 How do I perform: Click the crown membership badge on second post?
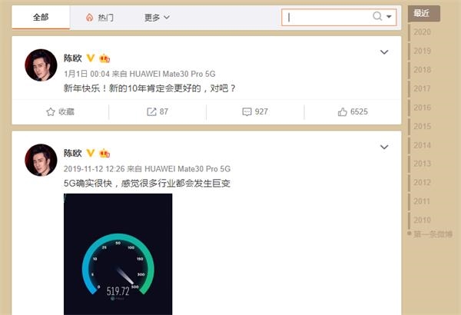[104, 153]
